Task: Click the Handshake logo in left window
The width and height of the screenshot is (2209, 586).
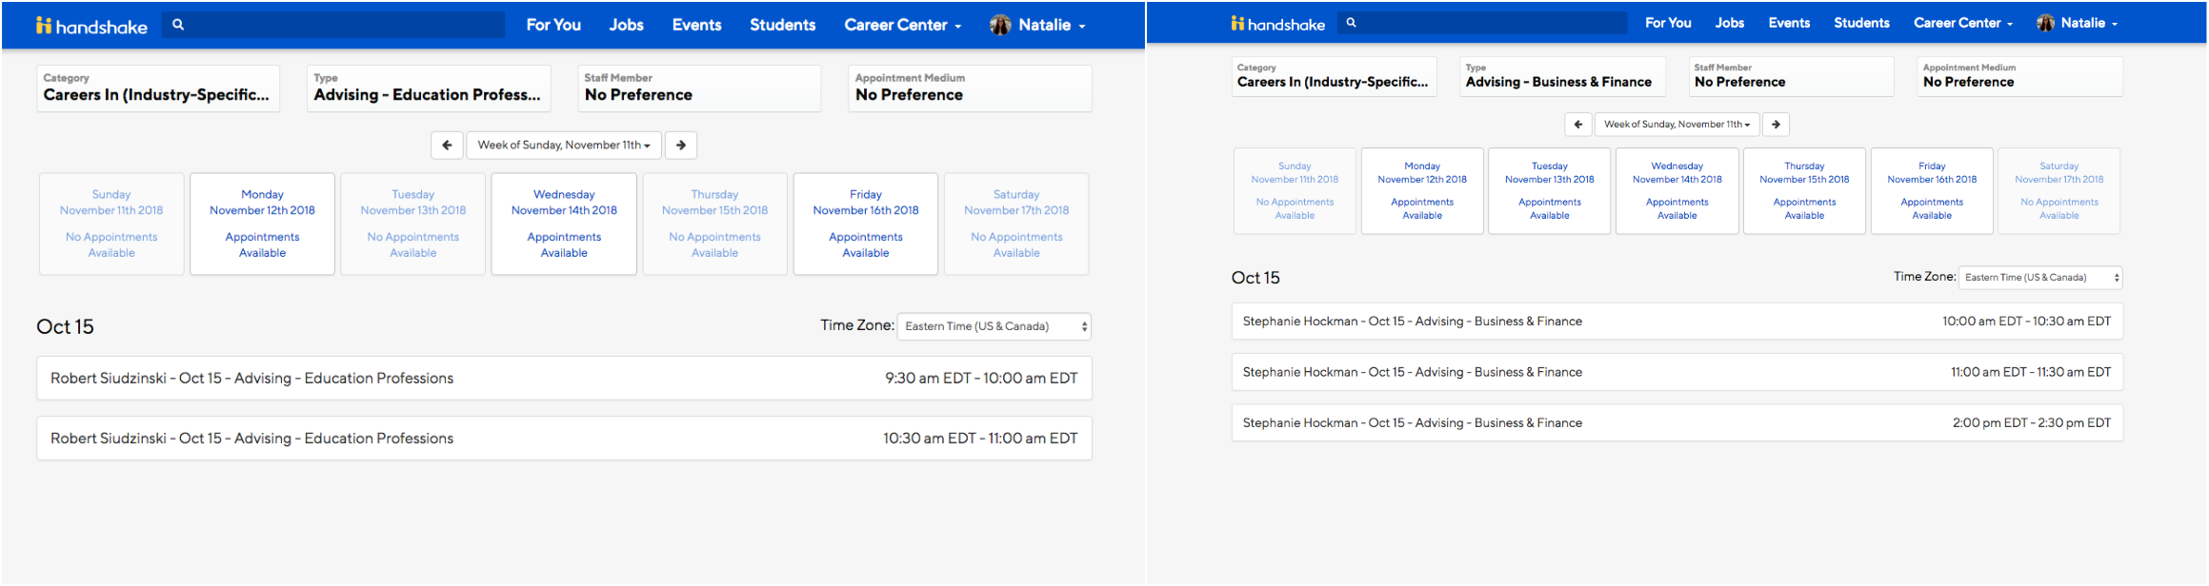Action: click(x=91, y=26)
